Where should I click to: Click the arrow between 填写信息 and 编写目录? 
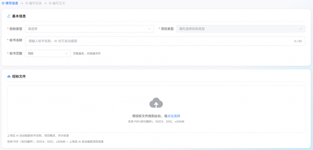point(22,3)
